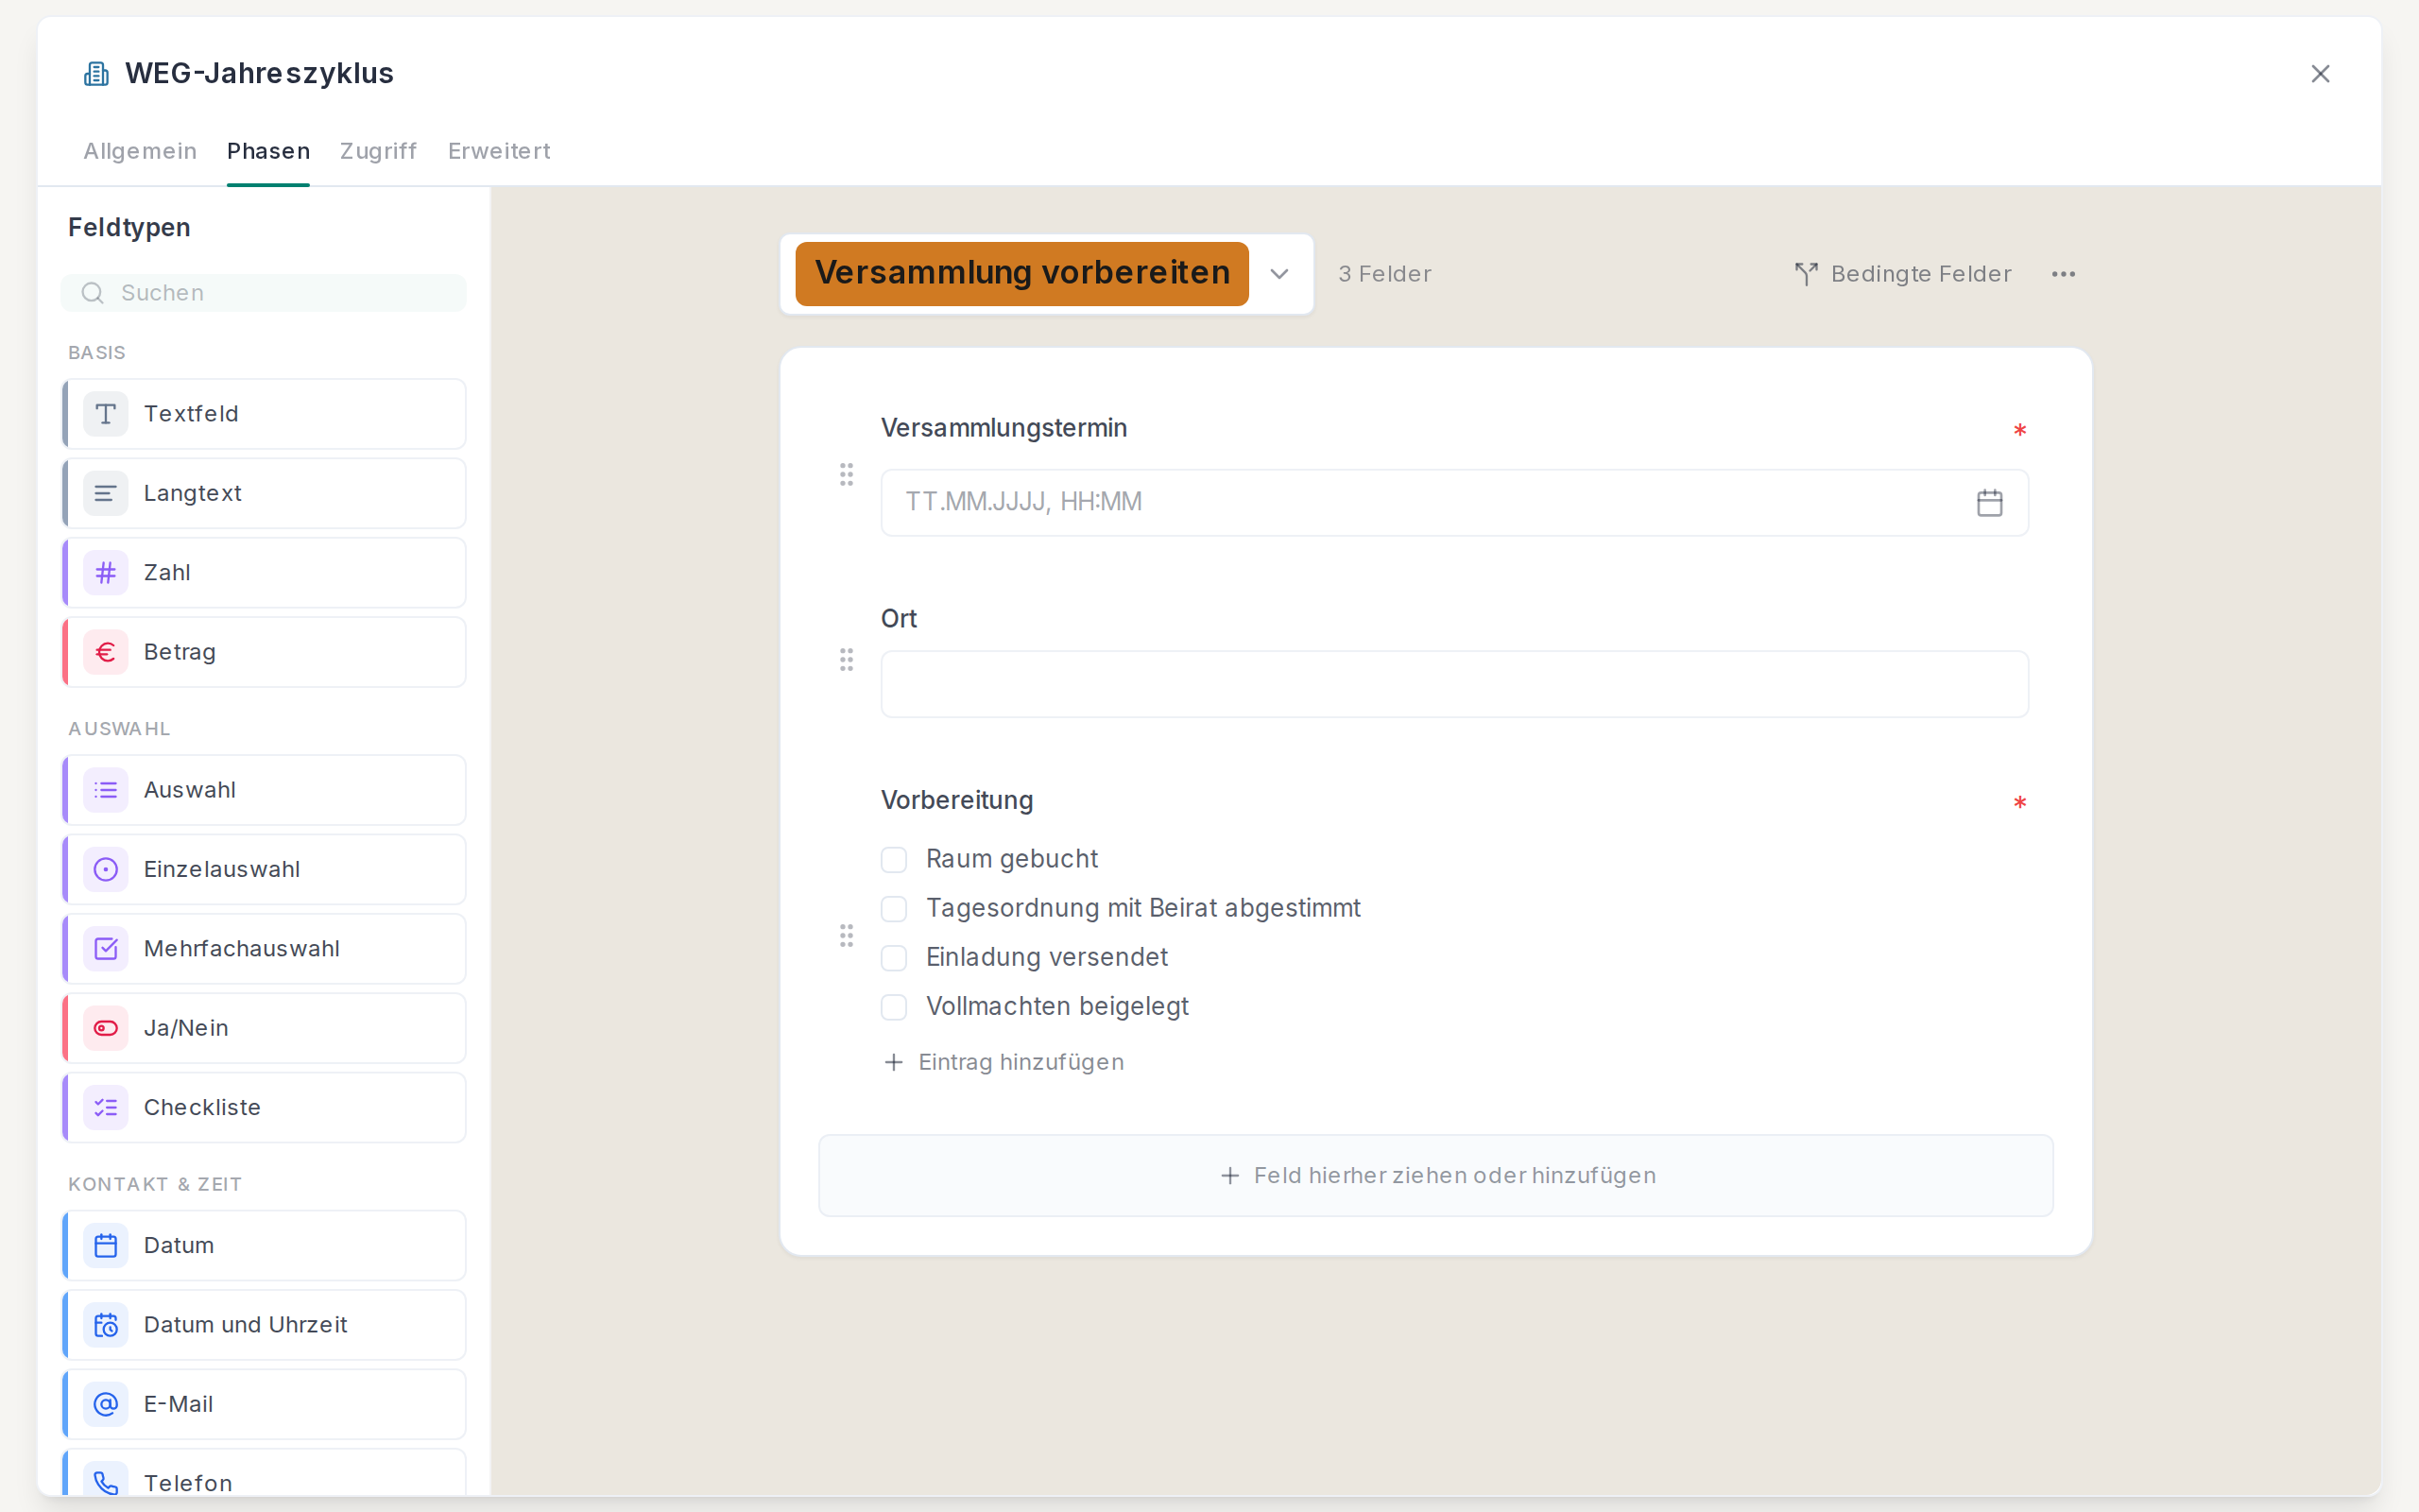
Task: Click the Zahl hash icon
Action: pos(105,573)
